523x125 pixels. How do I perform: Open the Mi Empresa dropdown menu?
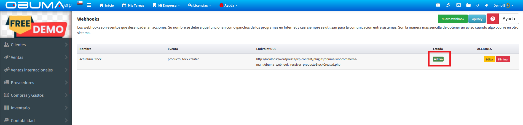(166, 5)
